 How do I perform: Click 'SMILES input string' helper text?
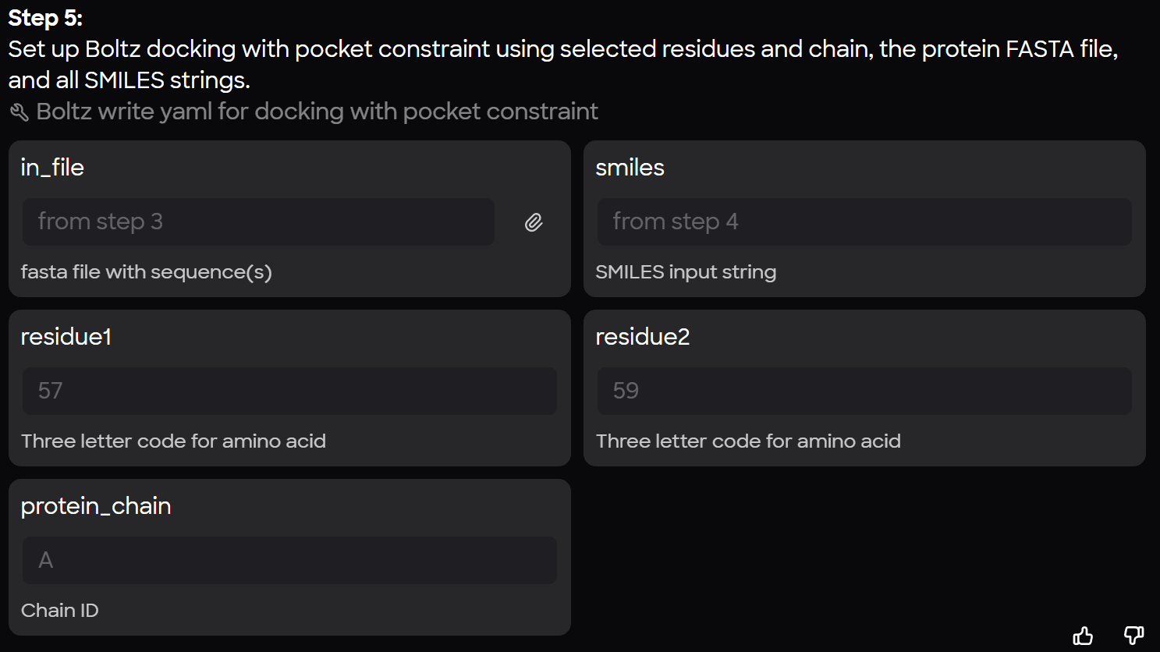(x=686, y=272)
